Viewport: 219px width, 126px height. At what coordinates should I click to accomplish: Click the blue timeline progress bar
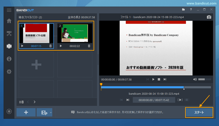pyautogui.click(x=142, y=87)
